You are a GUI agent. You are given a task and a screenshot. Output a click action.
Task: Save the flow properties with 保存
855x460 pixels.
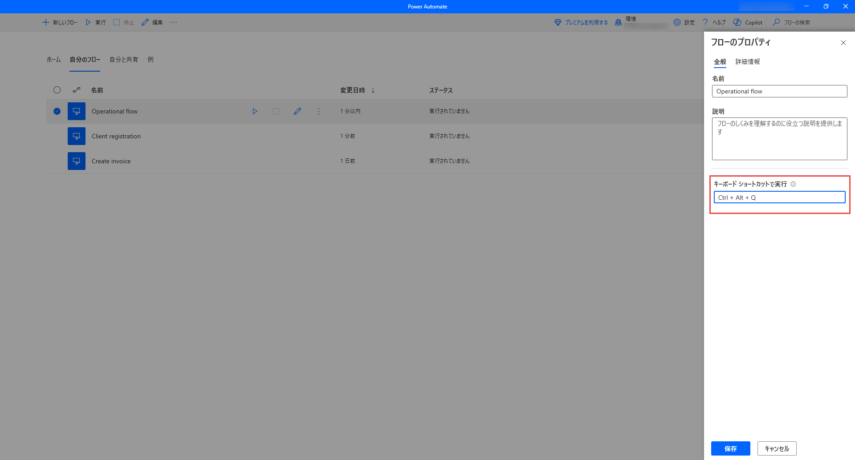(730, 448)
